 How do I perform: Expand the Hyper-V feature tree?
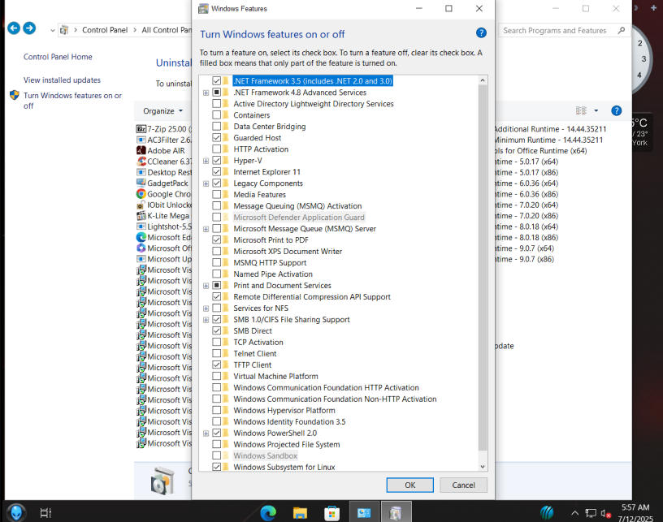pyautogui.click(x=206, y=161)
